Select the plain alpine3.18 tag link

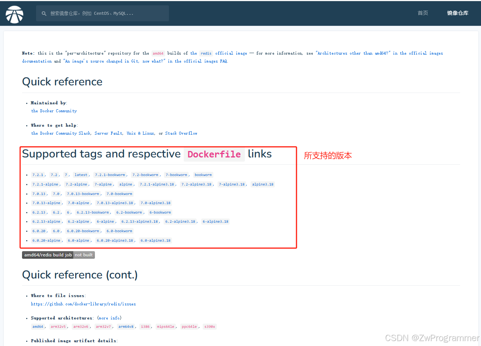click(x=263, y=184)
